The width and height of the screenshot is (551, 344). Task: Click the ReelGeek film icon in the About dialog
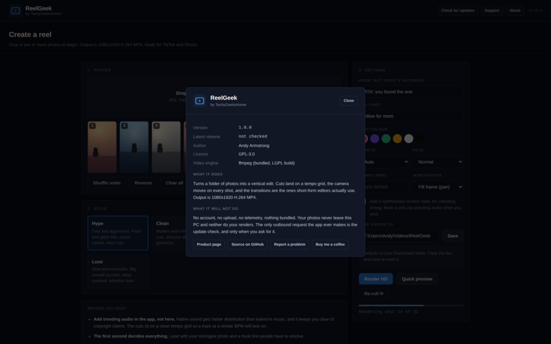click(x=200, y=101)
